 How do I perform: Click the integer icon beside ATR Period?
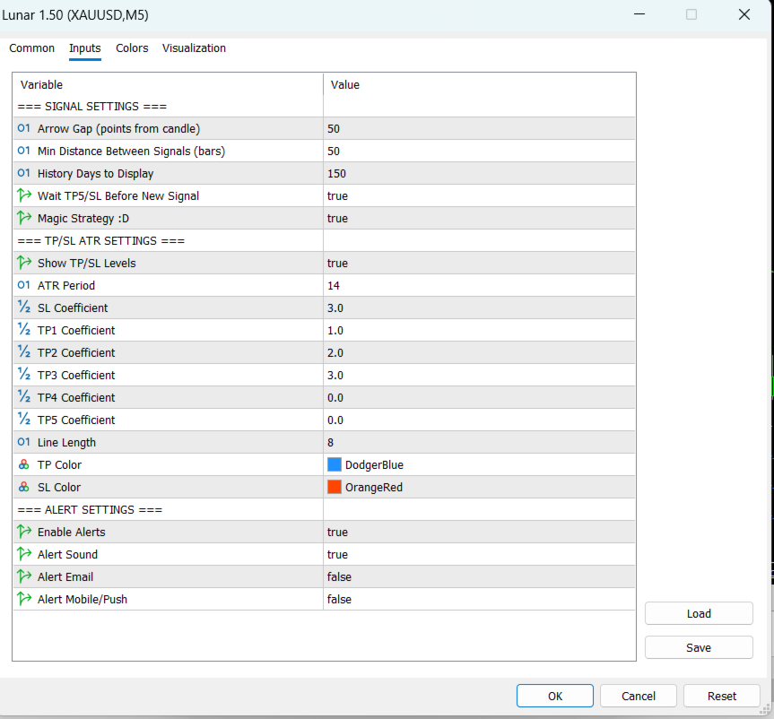pos(23,285)
